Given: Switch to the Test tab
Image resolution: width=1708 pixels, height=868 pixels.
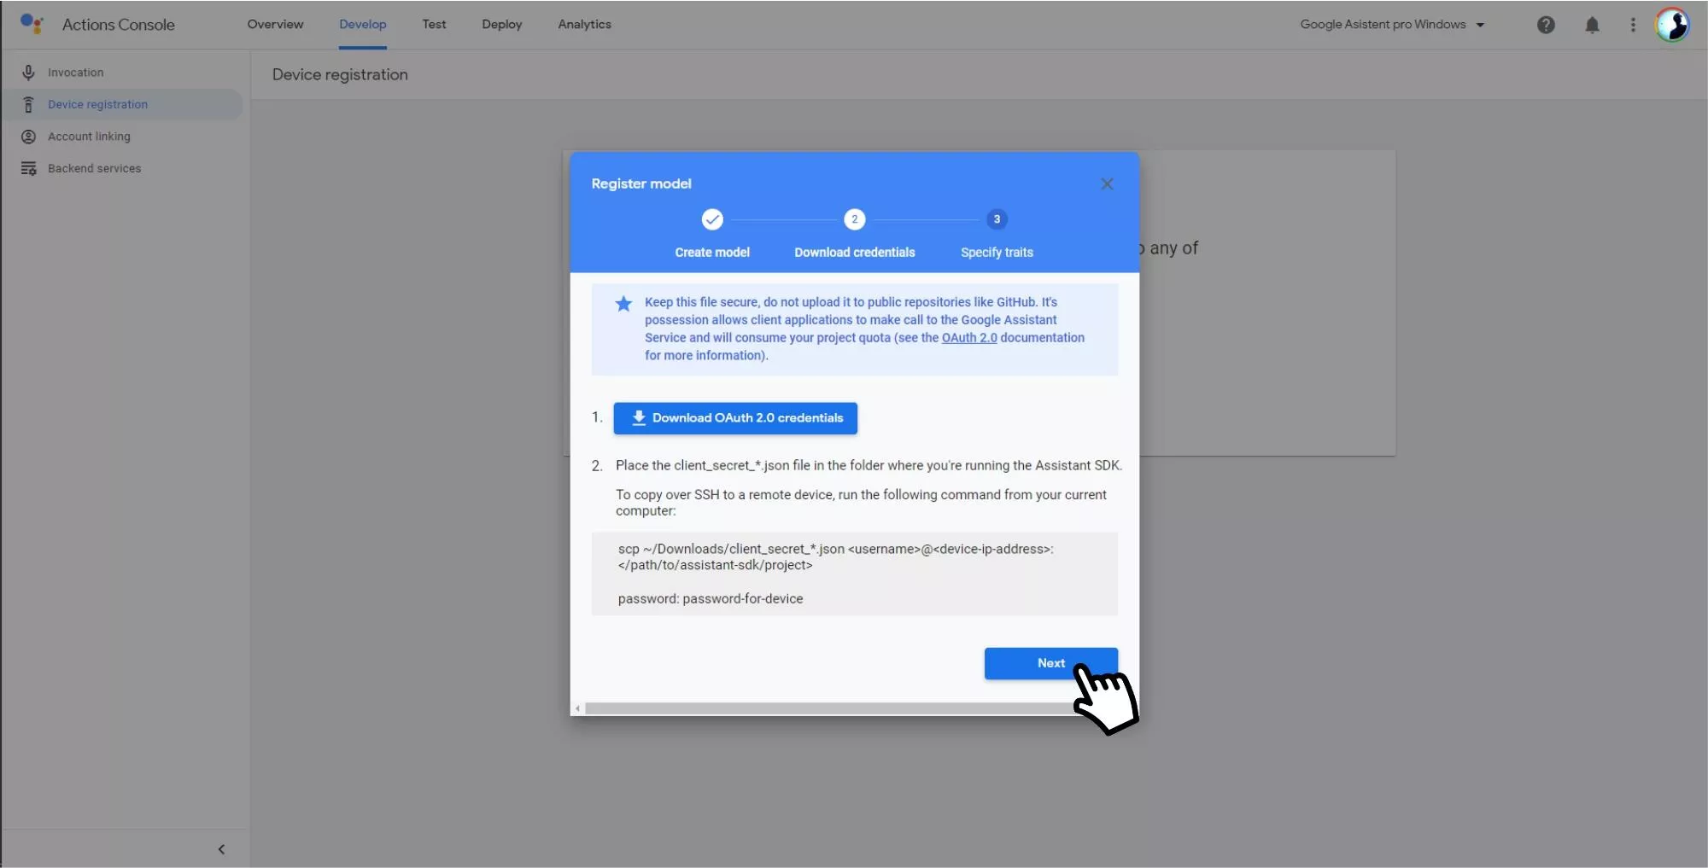Looking at the screenshot, I should tap(434, 24).
